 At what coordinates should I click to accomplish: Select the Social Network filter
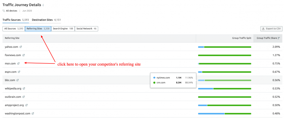tap(86, 29)
